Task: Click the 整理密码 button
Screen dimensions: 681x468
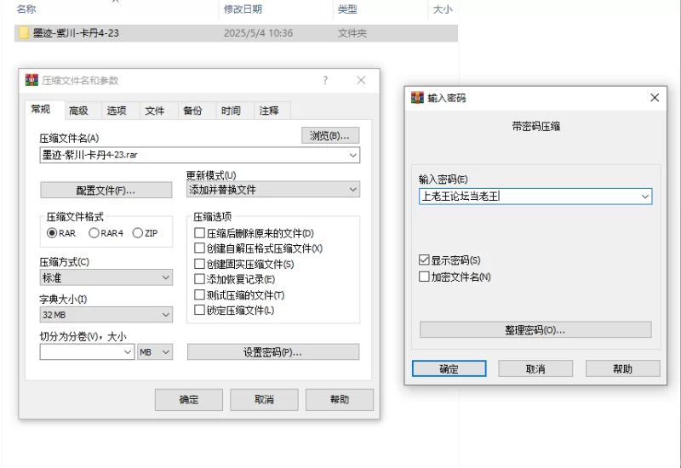Action: click(x=535, y=330)
